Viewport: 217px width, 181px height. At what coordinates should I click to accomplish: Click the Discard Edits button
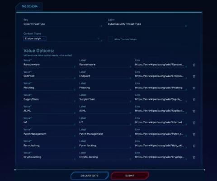click(x=90, y=176)
